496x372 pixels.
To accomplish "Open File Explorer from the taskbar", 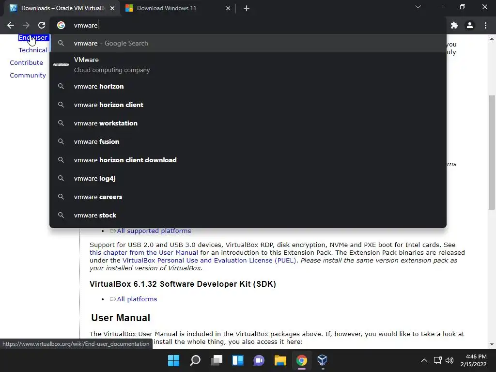I will (280, 360).
